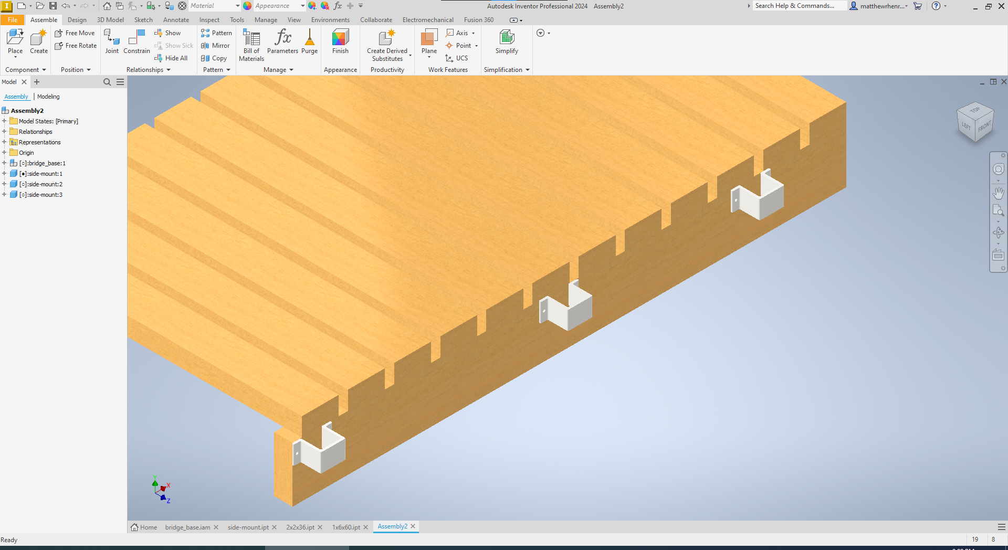Click the Mirror components tool

pyautogui.click(x=215, y=46)
